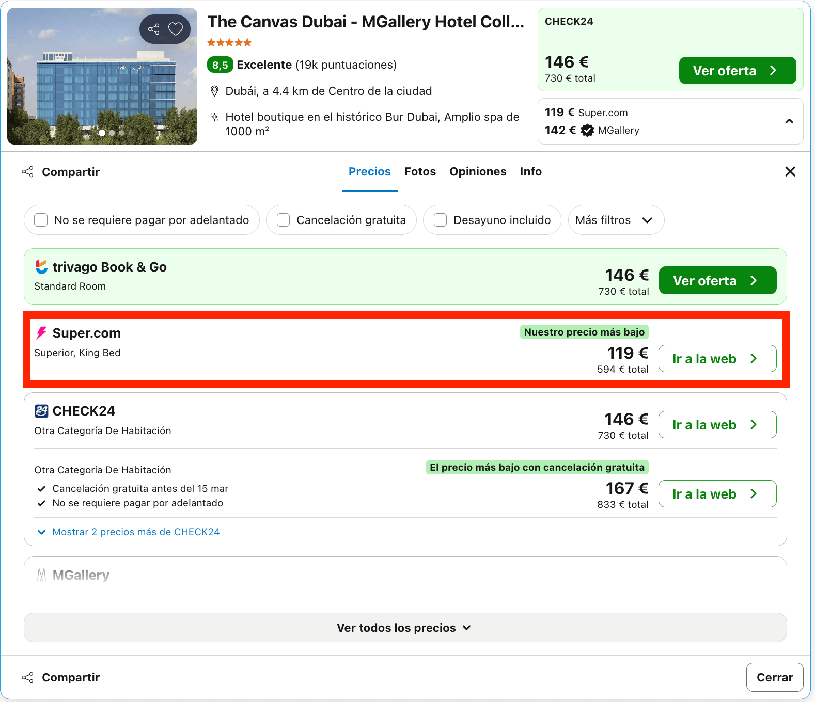Viewport: 815px width, 702px height.
Task: Click the hotel title The Canvas Dubai
Action: click(x=366, y=22)
